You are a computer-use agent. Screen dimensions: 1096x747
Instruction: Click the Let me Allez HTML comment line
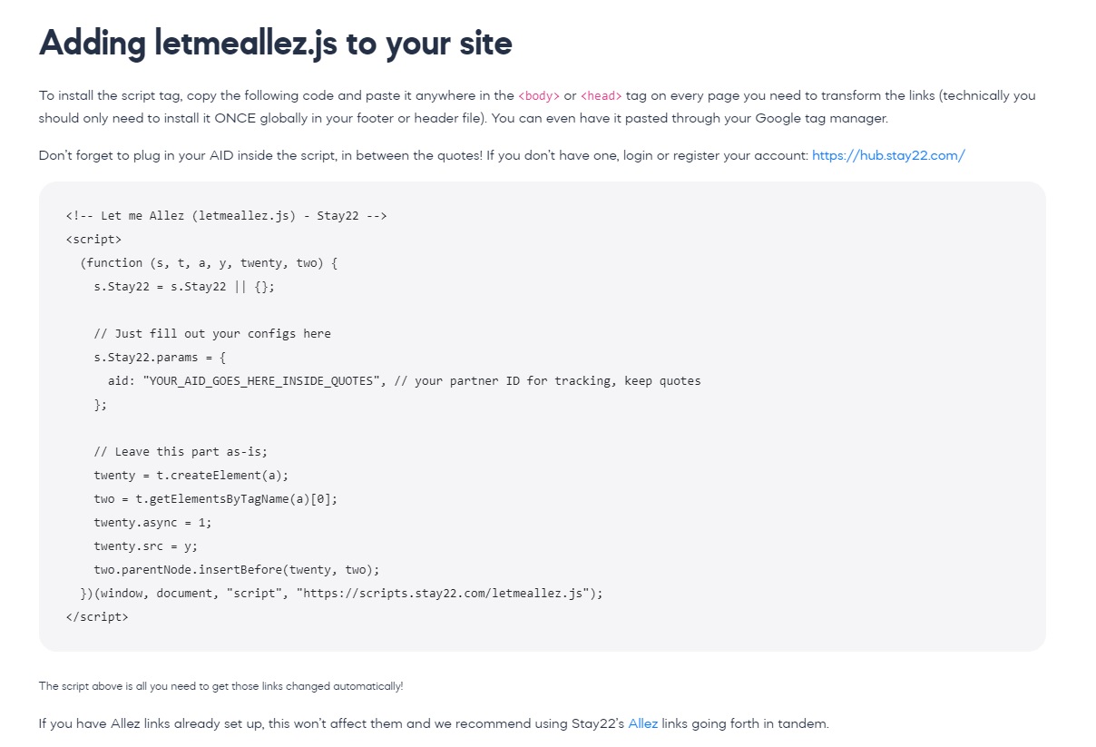click(227, 215)
